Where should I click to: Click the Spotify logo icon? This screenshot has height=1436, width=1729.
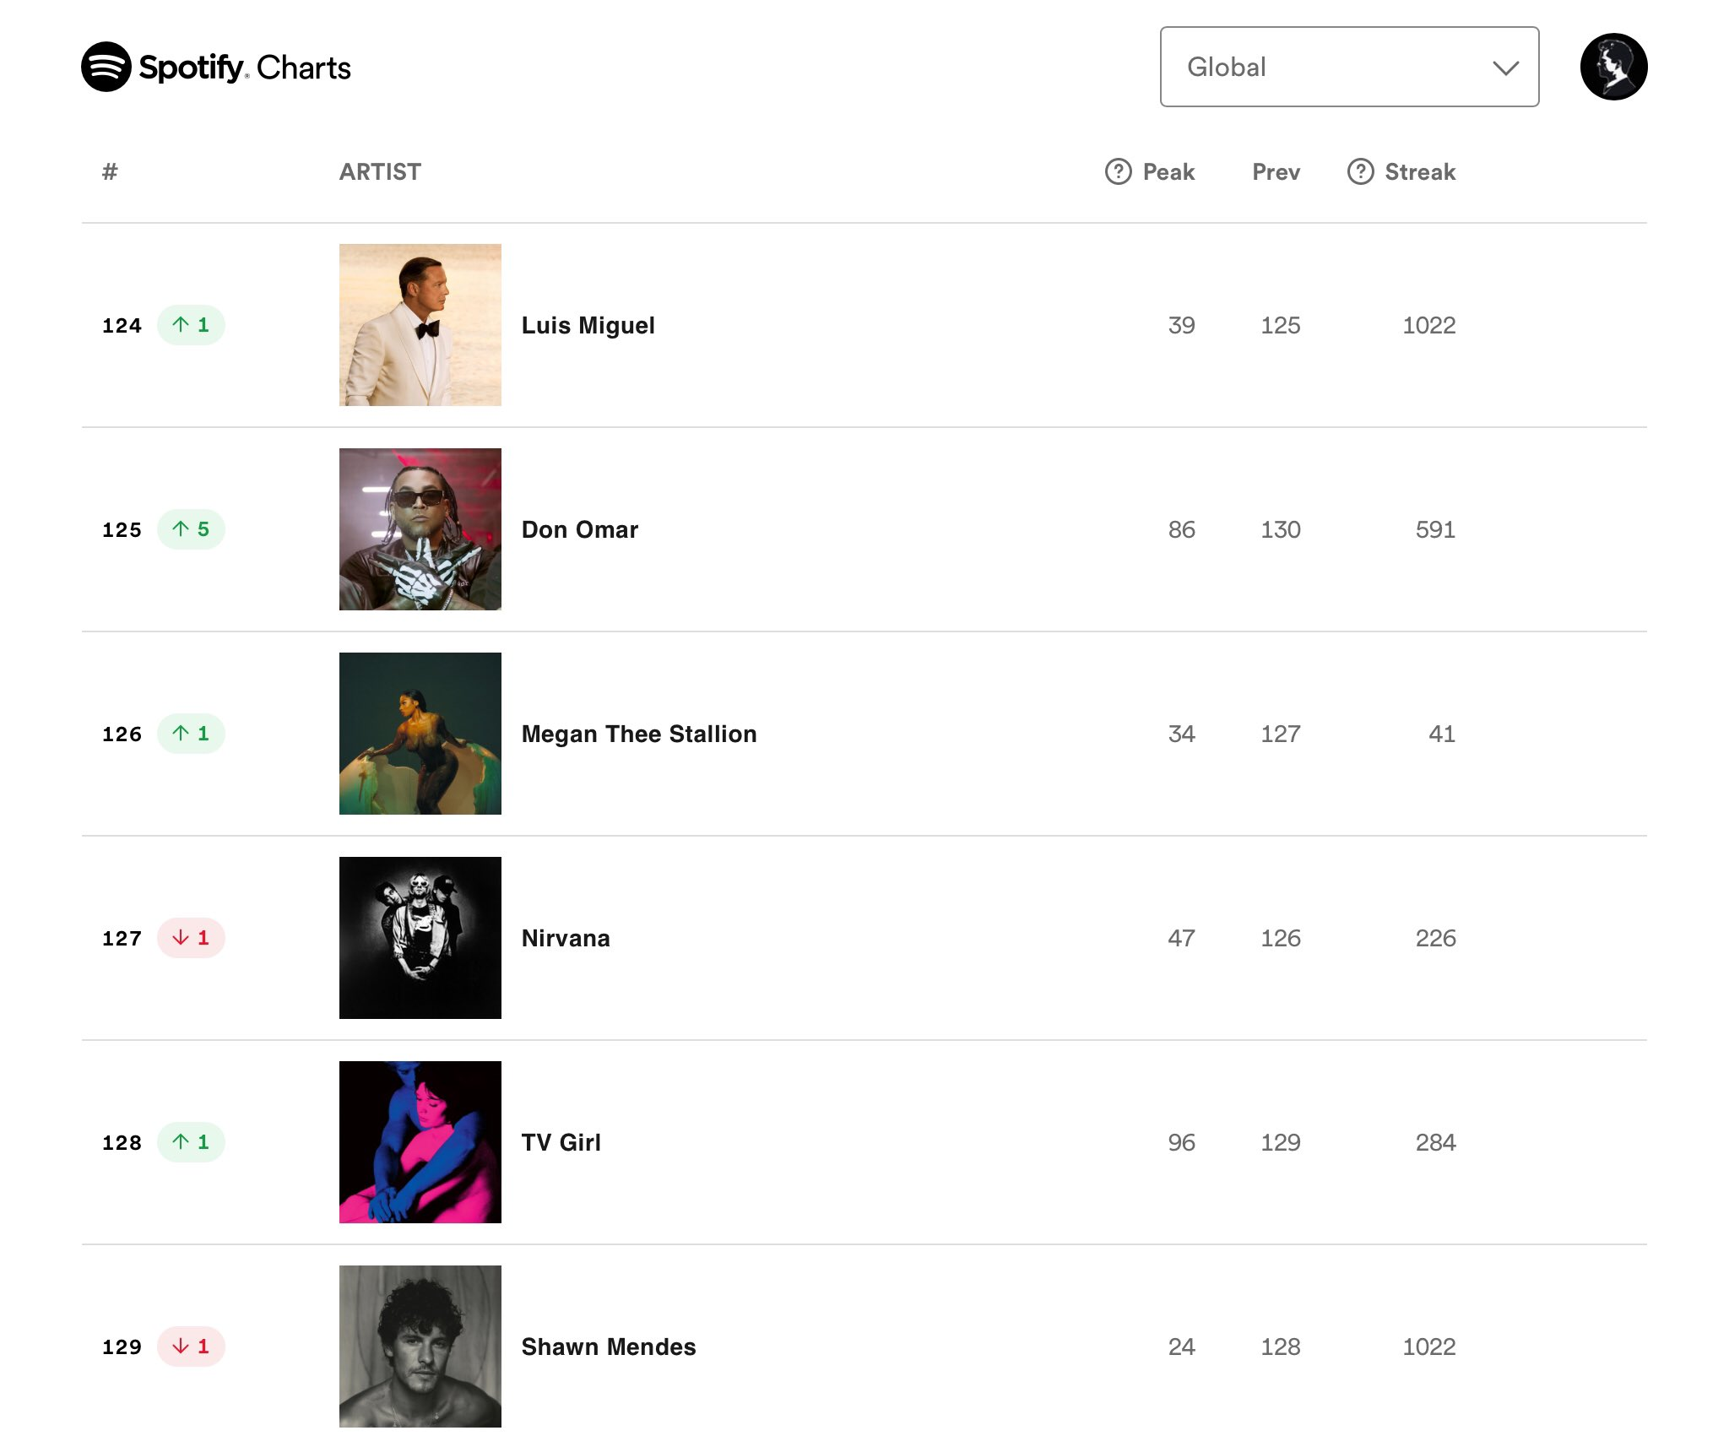106,67
